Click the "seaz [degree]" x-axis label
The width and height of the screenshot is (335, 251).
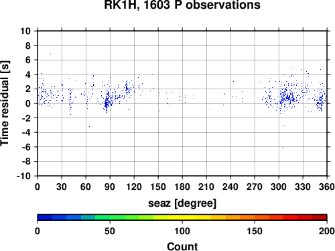pos(182,203)
